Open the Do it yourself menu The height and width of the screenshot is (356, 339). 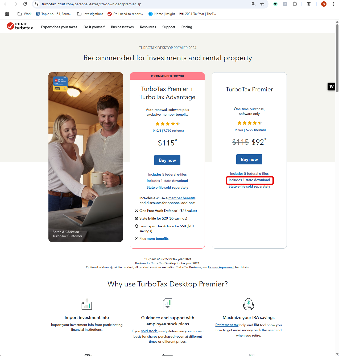tap(94, 27)
